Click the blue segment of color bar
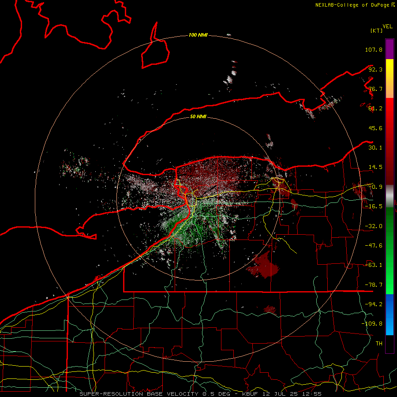 coord(390,315)
